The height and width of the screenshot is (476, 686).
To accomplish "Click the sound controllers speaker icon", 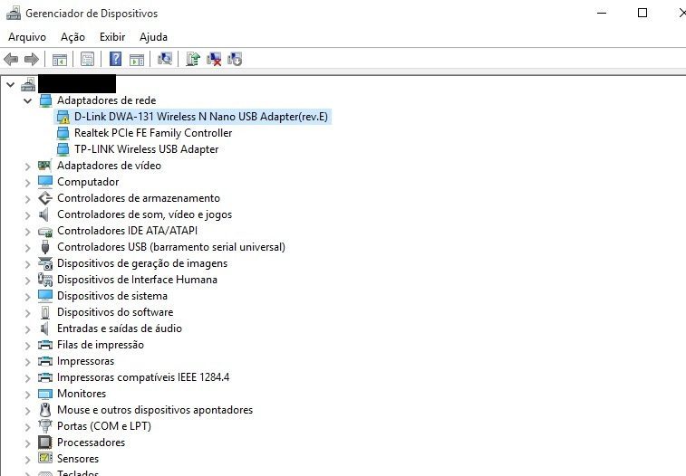I will click(43, 214).
